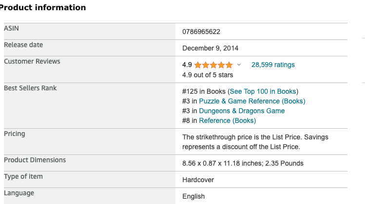The height and width of the screenshot is (204, 365).
Task: Visit the Reference (Books) category link
Action: click(227, 120)
